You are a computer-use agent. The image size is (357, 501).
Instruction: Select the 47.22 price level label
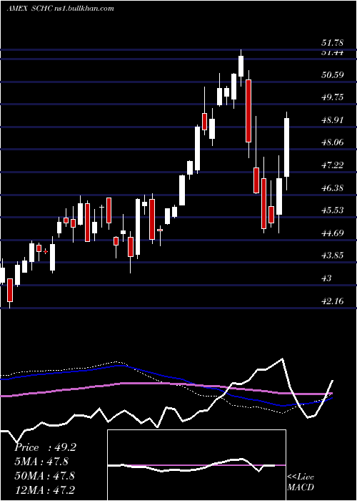(332, 165)
